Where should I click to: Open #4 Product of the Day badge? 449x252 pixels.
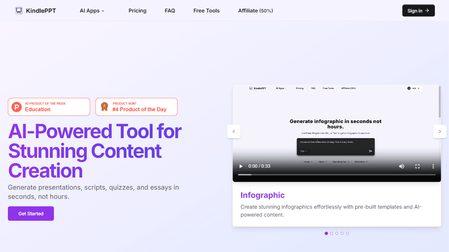(136, 107)
